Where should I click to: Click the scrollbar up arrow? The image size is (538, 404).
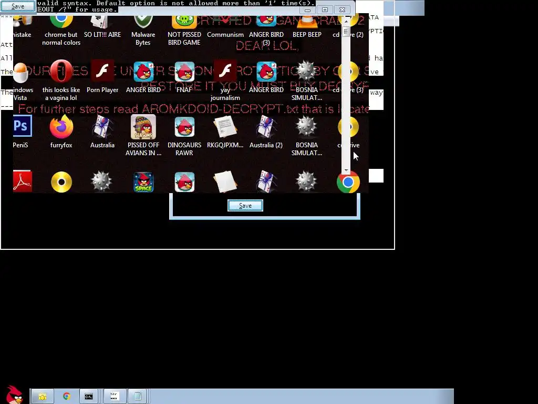coord(346,21)
